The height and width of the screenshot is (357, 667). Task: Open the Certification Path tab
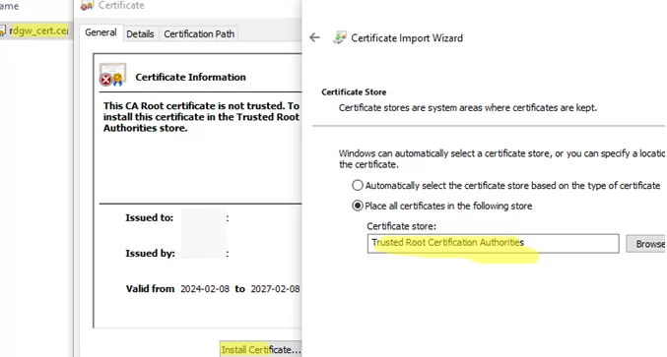pos(199,34)
